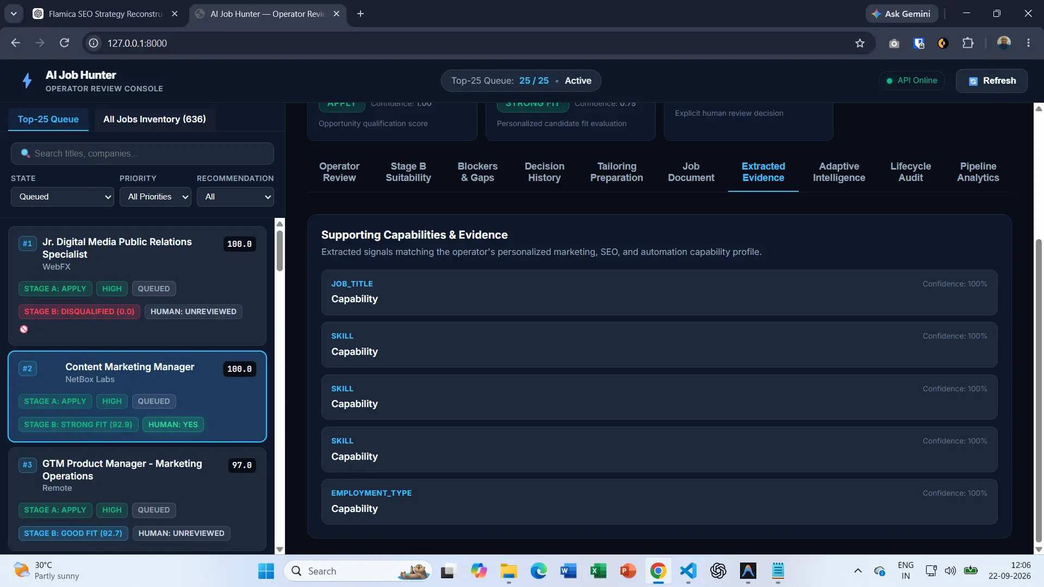The width and height of the screenshot is (1044, 587).
Task: Select the GTM Product Manager - Marketing Operations job
Action: 137,499
